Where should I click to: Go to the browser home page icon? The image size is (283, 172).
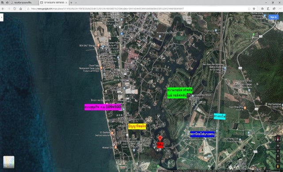[21, 8]
